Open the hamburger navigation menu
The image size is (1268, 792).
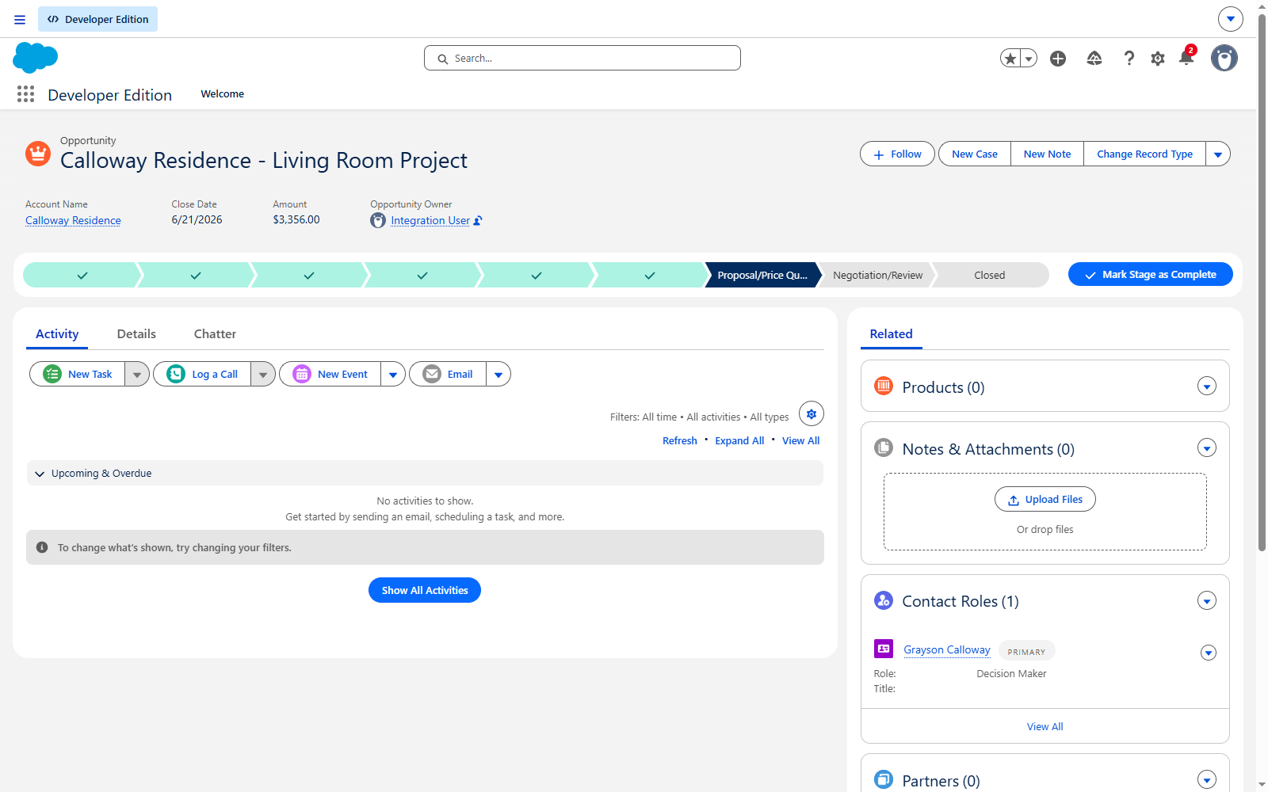[20, 19]
